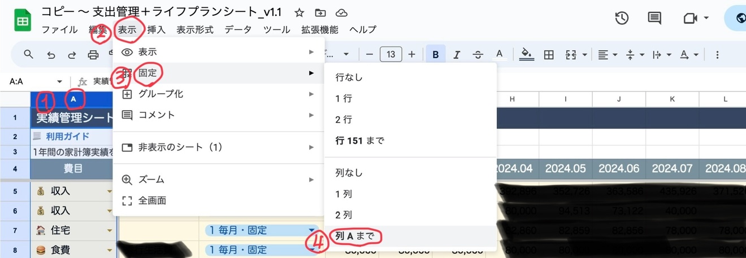
Task: Click the fx formula icon
Action: 83,81
